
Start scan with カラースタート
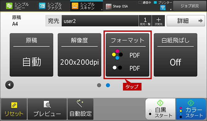(191, 109)
